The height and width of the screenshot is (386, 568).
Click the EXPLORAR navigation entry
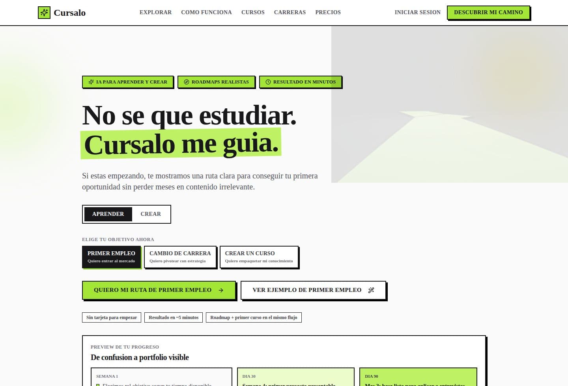155,12
